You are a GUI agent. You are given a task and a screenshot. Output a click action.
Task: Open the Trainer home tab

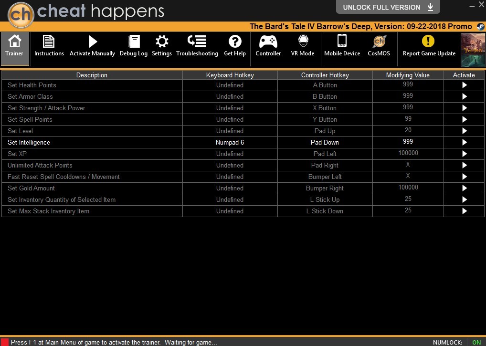click(x=15, y=49)
